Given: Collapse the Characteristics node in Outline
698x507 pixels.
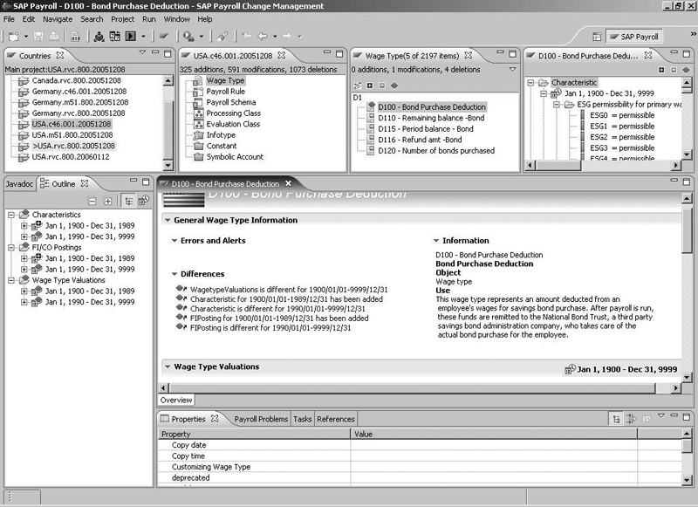Looking at the screenshot, I should [x=11, y=215].
